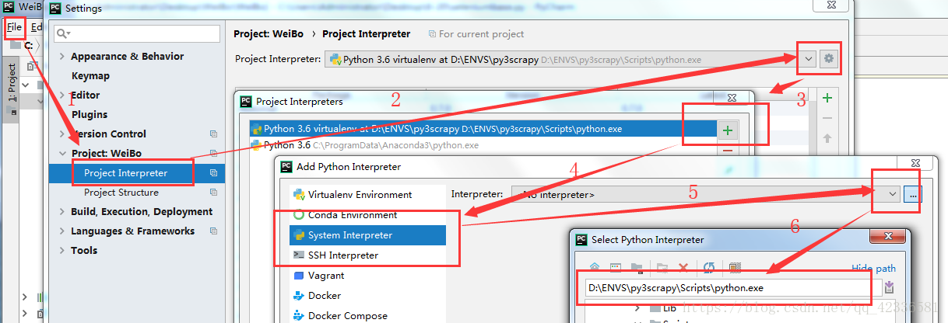The image size is (948, 323).
Task: Select Python 3.6 virtualenv py3scrapy interpreter row
Action: (483, 129)
